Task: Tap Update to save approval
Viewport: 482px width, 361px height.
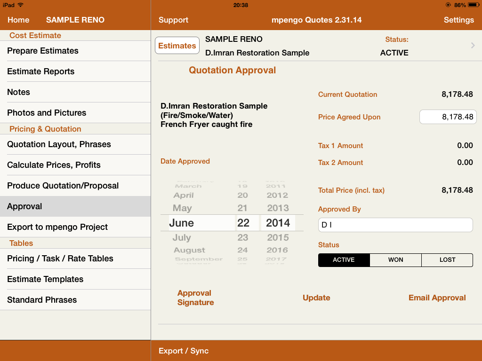Action: point(316,298)
